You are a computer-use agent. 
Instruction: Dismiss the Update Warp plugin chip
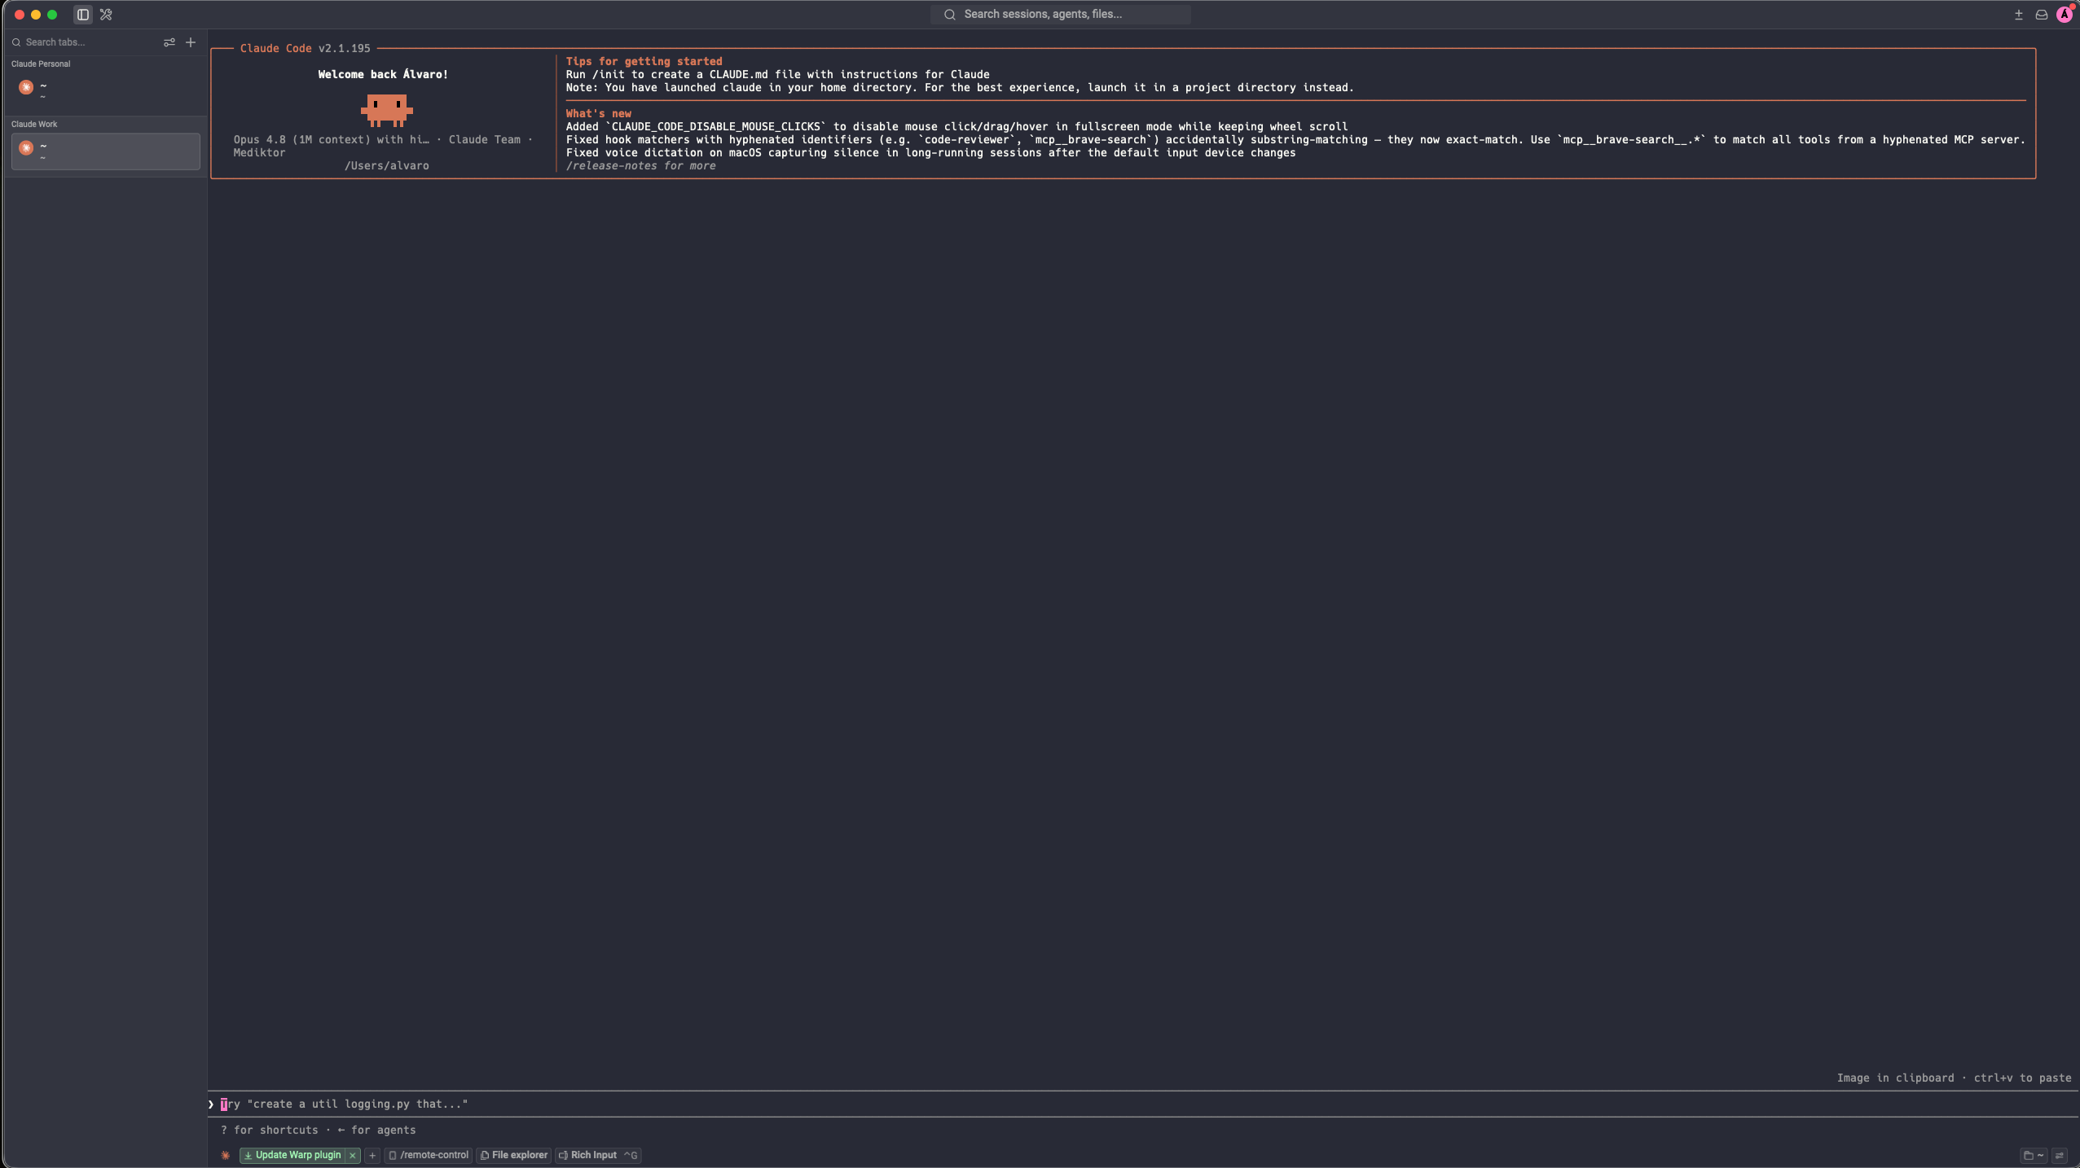point(353,1155)
